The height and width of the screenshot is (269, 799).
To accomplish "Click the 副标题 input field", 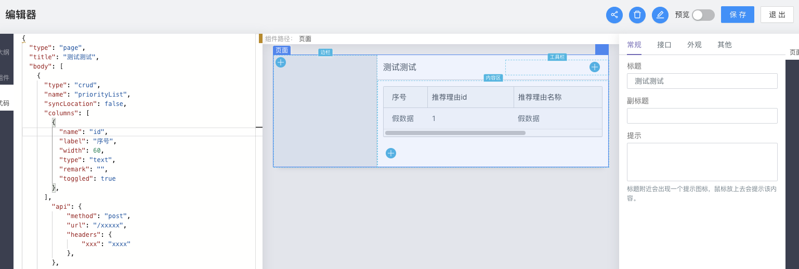I will (702, 116).
